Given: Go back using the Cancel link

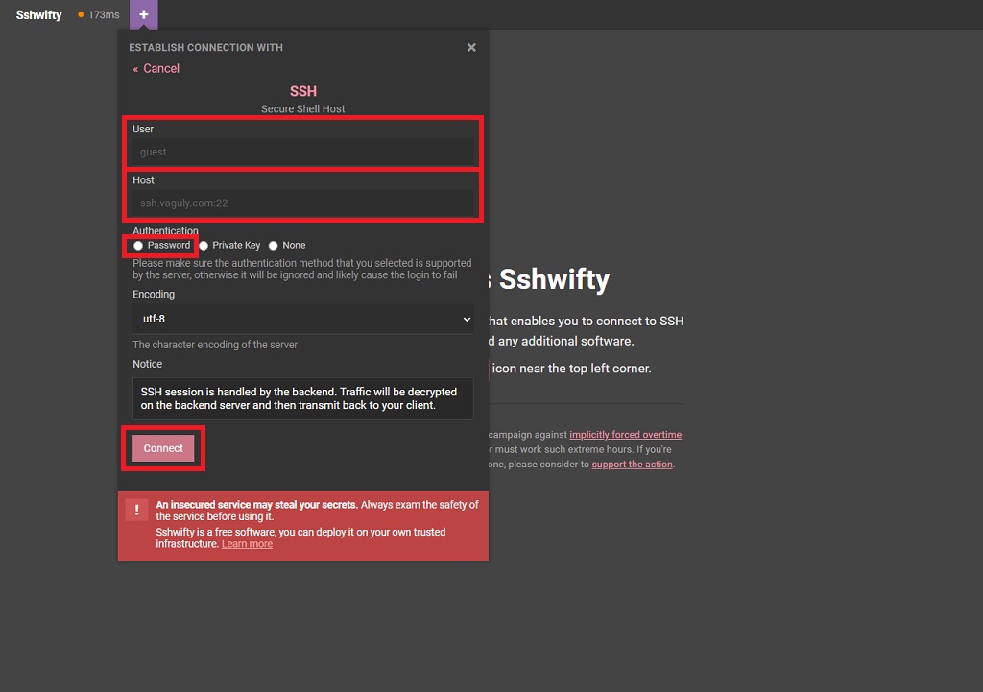Looking at the screenshot, I should coord(156,69).
